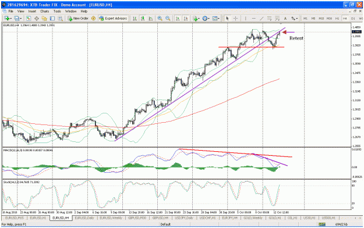This screenshot has height=228, width=364.
Task: Open the View menu
Action: pyautogui.click(x=20, y=11)
